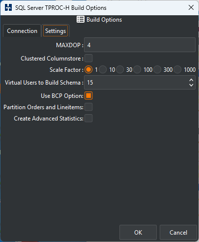The width and height of the screenshot is (199, 242).
Task: Click the Scale Factor label
Action: click(x=66, y=70)
